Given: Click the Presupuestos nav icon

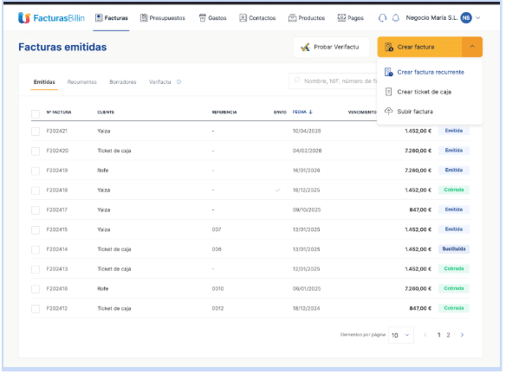Looking at the screenshot, I should [144, 17].
